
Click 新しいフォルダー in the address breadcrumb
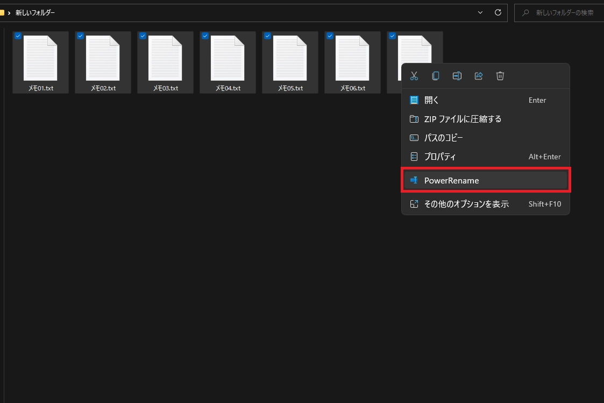coord(35,12)
